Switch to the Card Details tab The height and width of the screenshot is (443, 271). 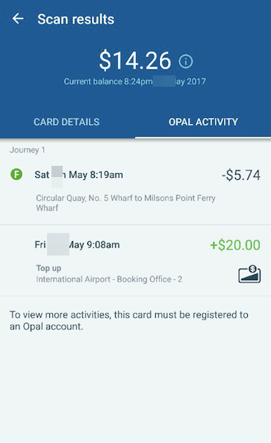(66, 122)
